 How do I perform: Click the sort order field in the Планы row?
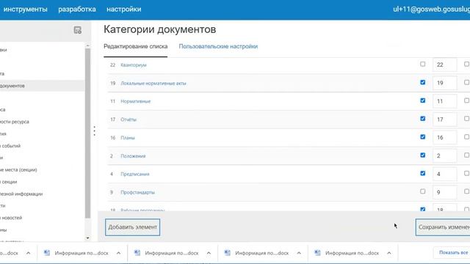[x=445, y=137]
